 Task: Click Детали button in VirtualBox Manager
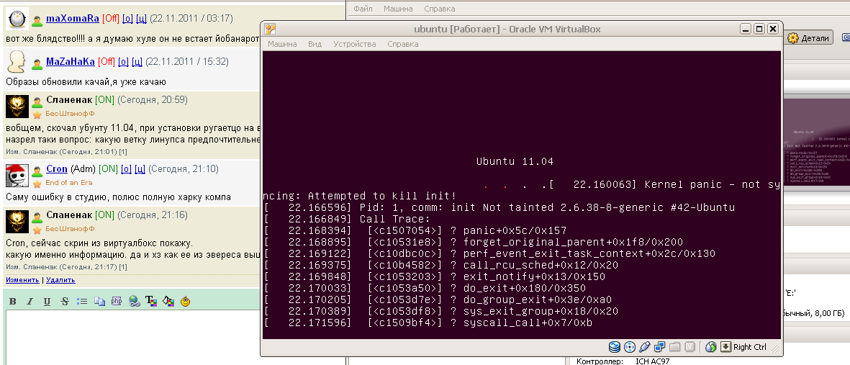[x=808, y=38]
